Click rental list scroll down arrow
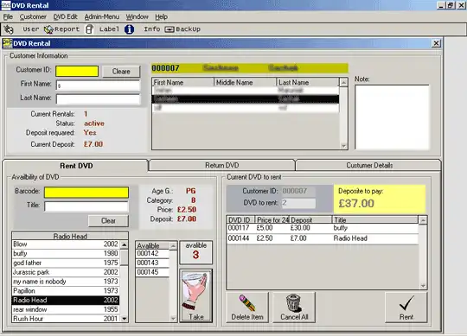The width and height of the screenshot is (467, 336). [x=423, y=286]
